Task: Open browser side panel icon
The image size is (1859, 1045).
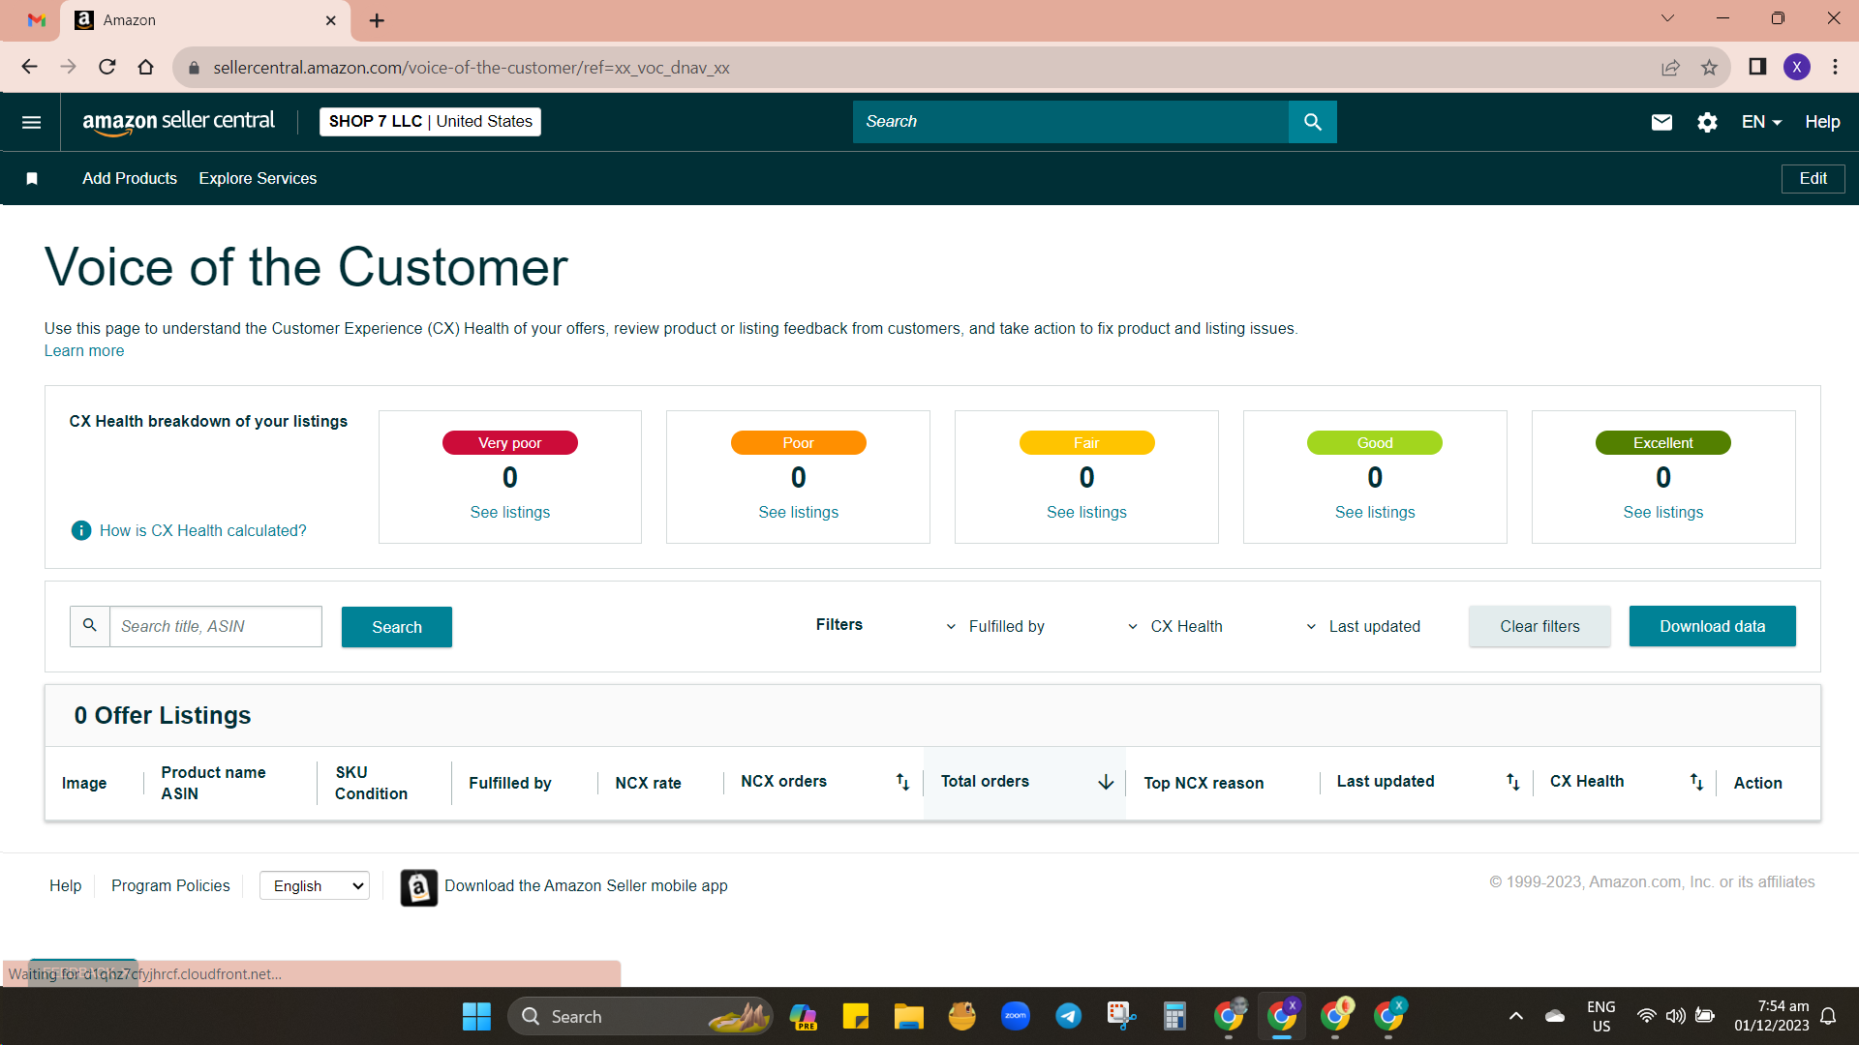Action: 1757,67
